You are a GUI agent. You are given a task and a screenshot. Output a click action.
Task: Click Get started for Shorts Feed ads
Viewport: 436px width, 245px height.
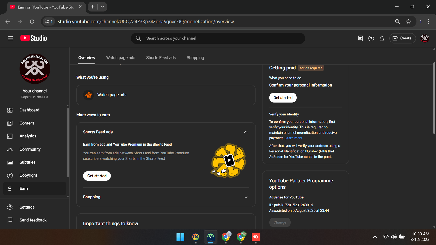(97, 176)
